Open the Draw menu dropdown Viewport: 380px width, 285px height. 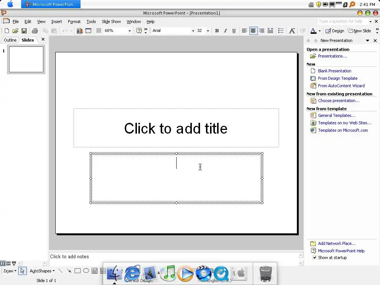coord(10,271)
